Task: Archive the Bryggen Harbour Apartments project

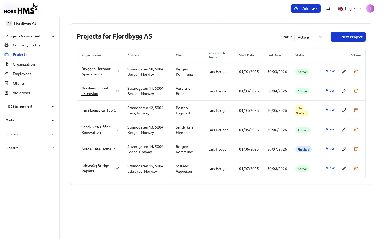Action: [x=356, y=71]
